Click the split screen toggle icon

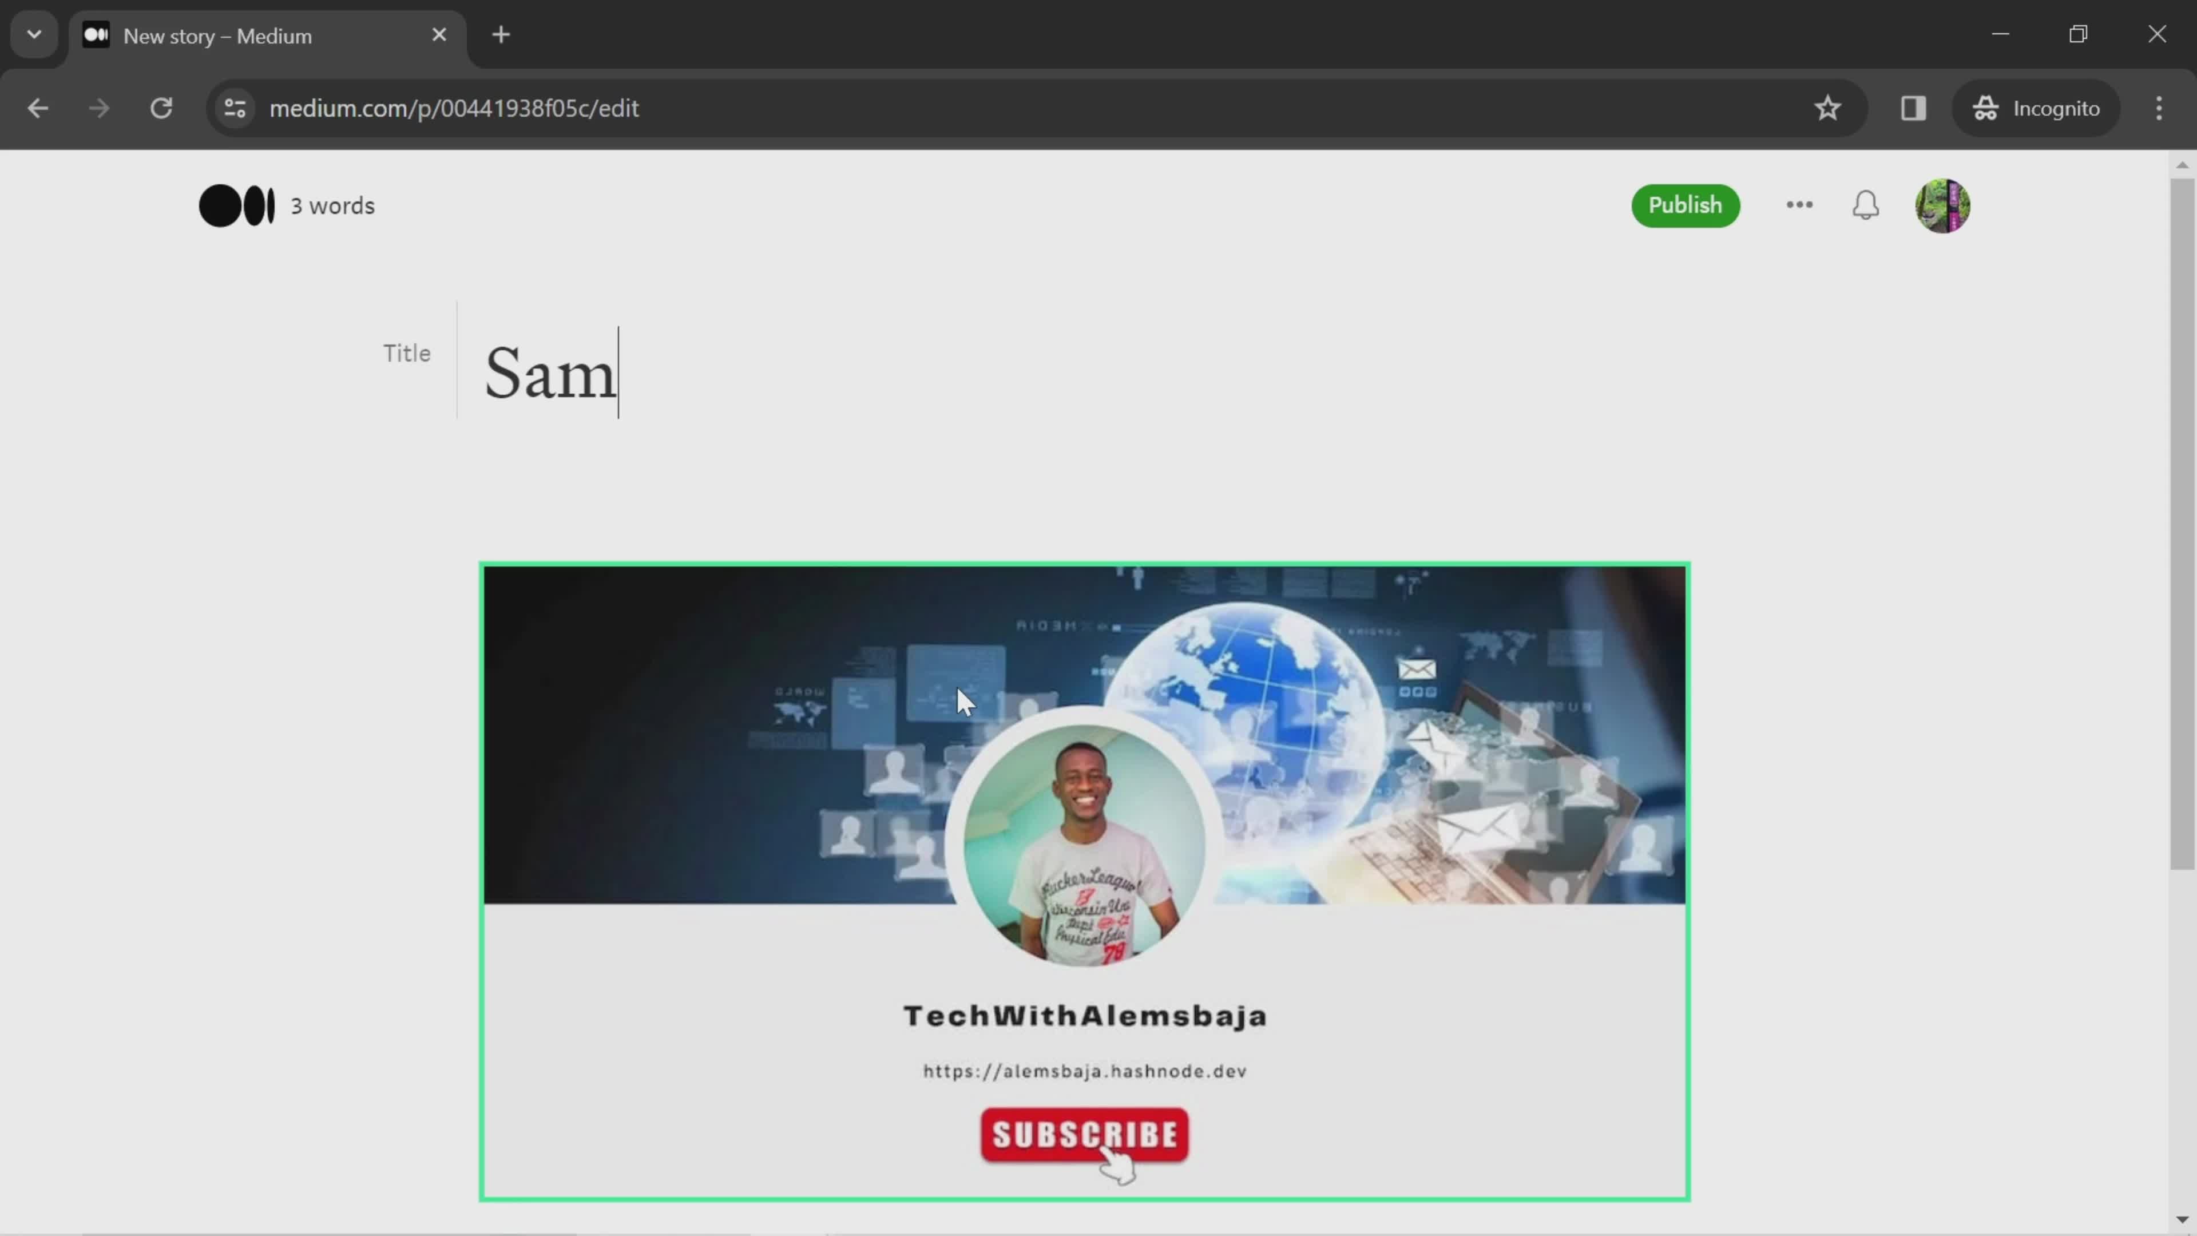1913,107
